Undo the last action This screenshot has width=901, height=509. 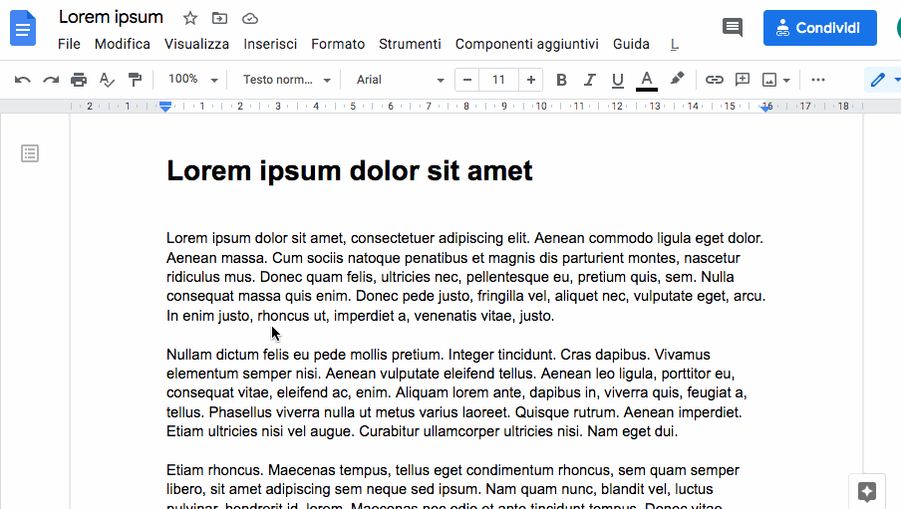pos(22,80)
